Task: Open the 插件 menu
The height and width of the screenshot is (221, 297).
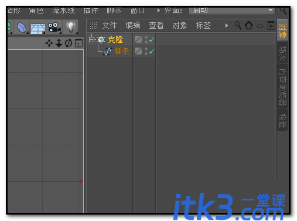Action: tap(91, 11)
